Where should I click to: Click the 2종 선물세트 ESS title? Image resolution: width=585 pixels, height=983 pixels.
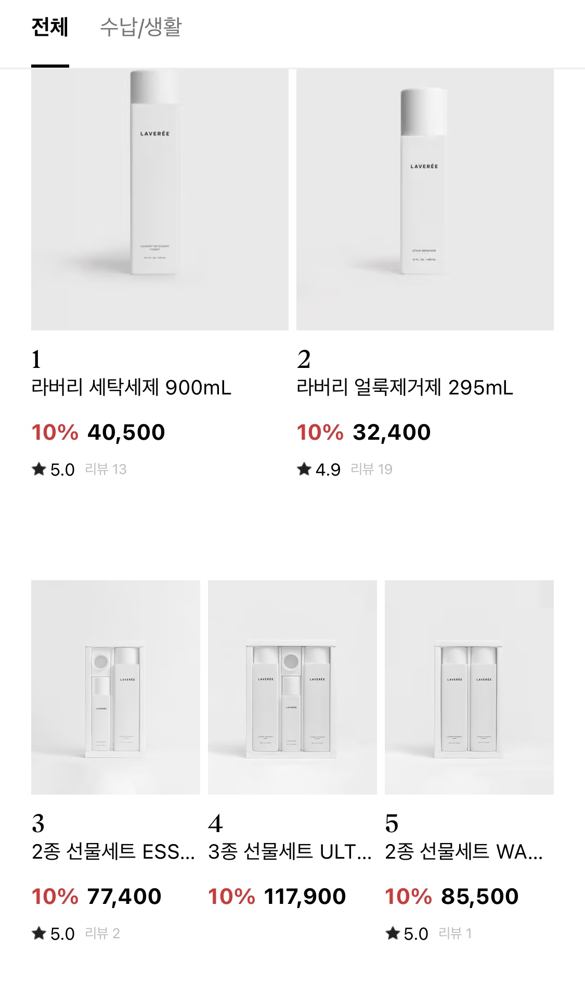pos(113,852)
